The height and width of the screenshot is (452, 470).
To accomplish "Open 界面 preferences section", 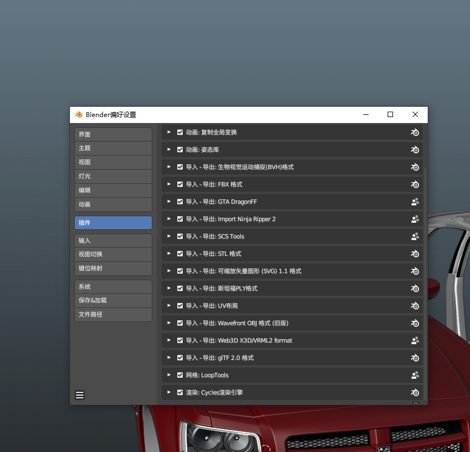I will tap(113, 134).
